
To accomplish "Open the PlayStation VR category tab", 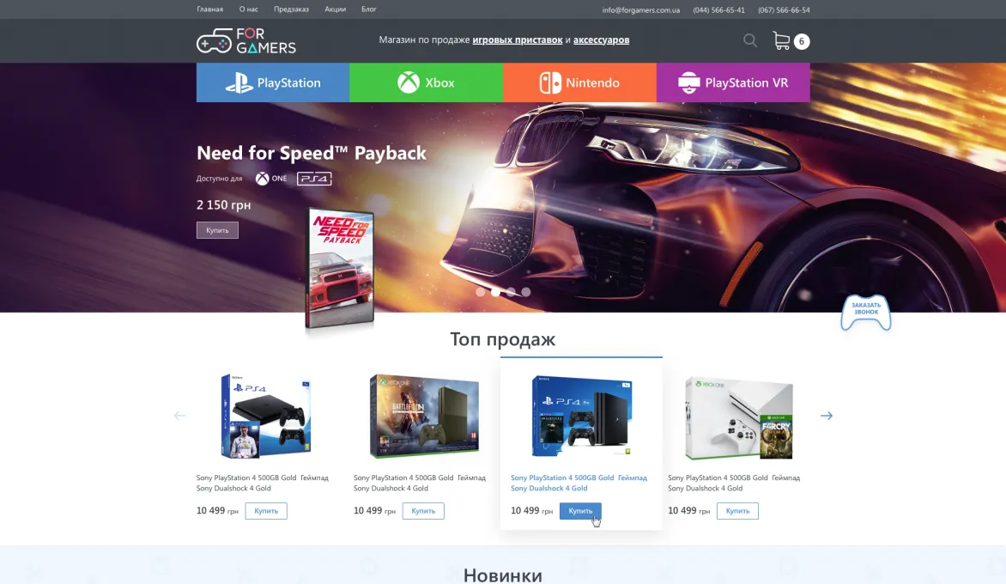I will pyautogui.click(x=733, y=82).
